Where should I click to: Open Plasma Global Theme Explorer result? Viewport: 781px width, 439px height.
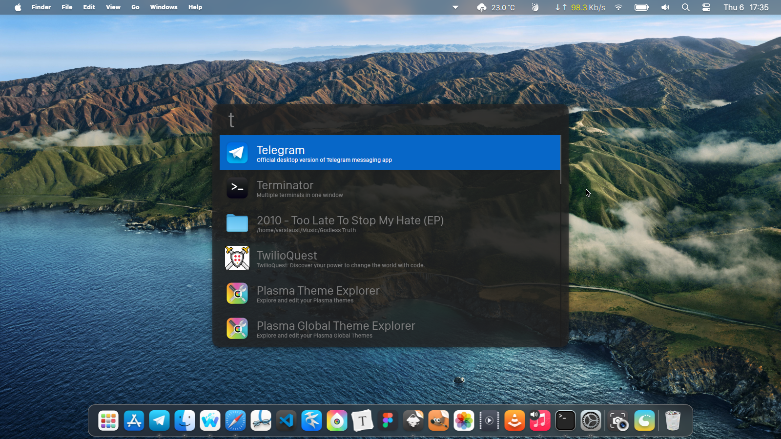click(390, 328)
